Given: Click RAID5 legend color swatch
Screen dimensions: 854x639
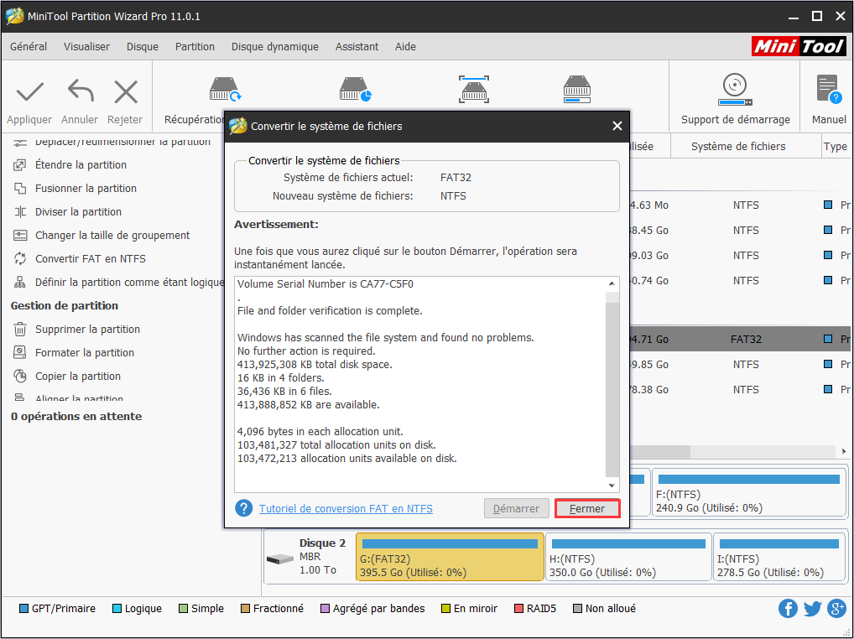Looking at the screenshot, I should [x=518, y=609].
